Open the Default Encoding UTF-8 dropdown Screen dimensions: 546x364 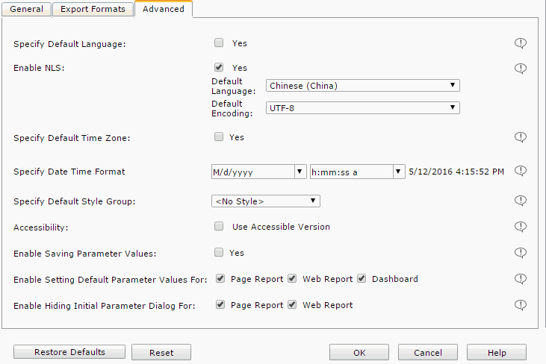pyautogui.click(x=362, y=108)
